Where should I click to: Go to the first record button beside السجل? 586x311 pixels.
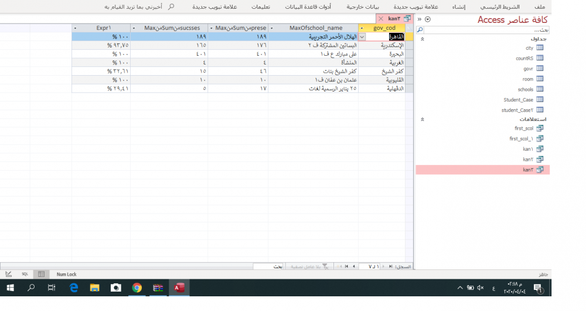[390, 266]
